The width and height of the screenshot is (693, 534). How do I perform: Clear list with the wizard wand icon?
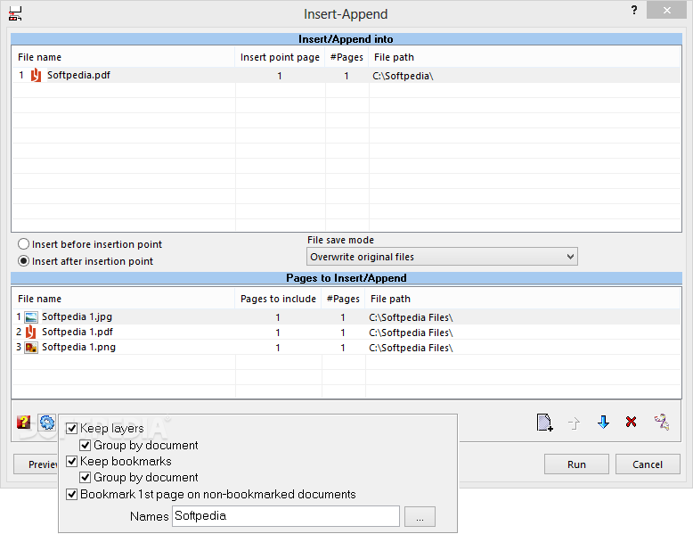[x=662, y=422]
